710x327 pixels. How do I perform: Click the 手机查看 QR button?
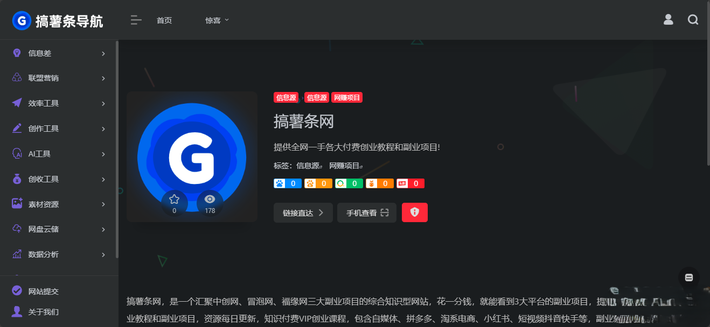(367, 212)
